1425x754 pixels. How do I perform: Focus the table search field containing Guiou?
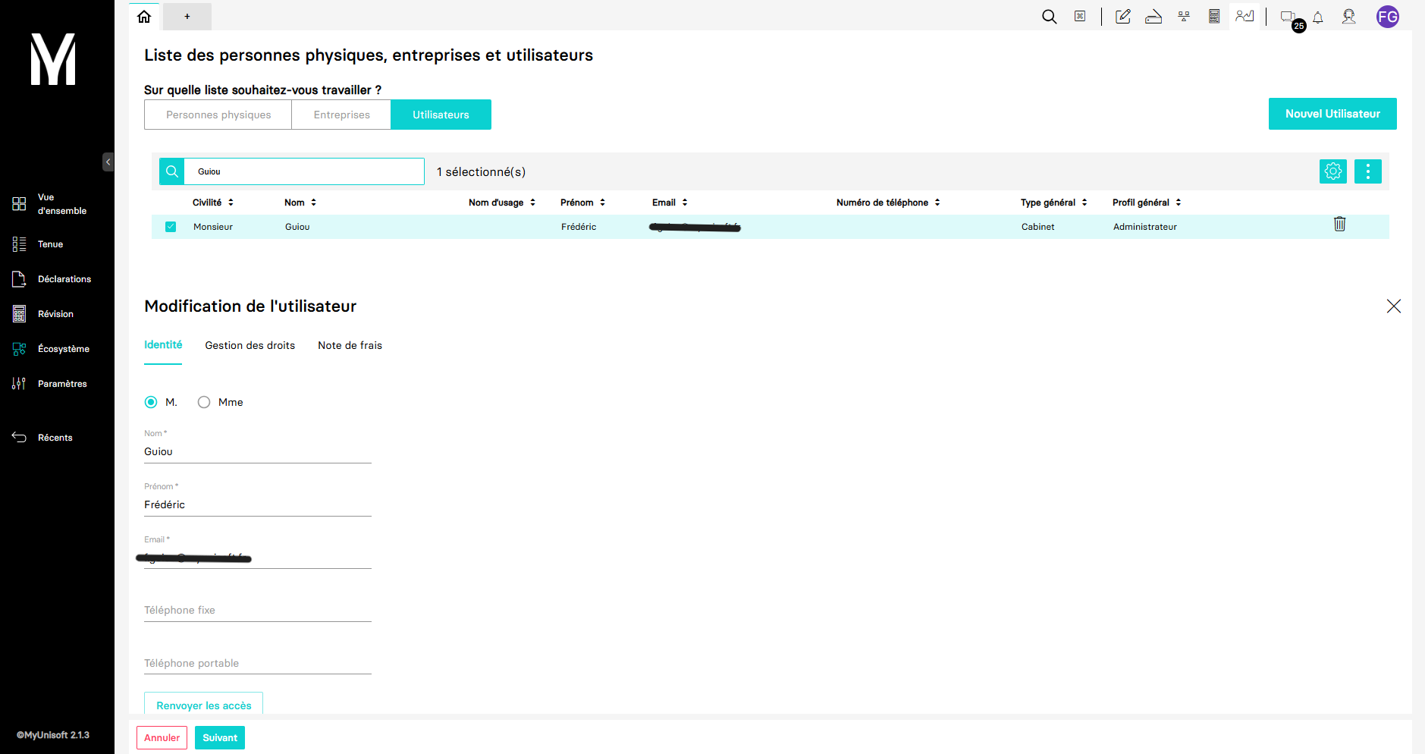(x=304, y=171)
